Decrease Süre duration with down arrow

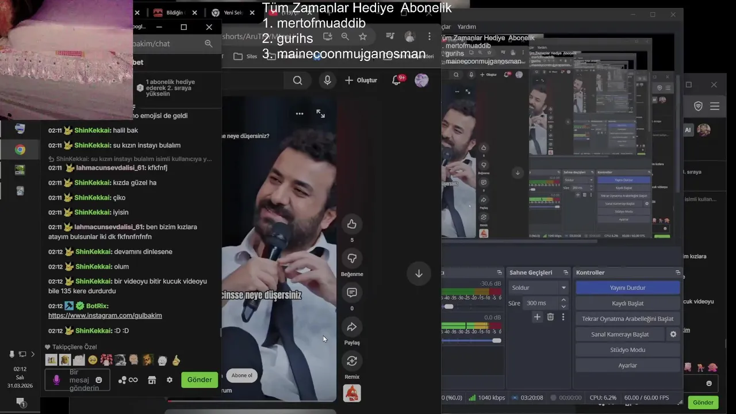point(563,306)
